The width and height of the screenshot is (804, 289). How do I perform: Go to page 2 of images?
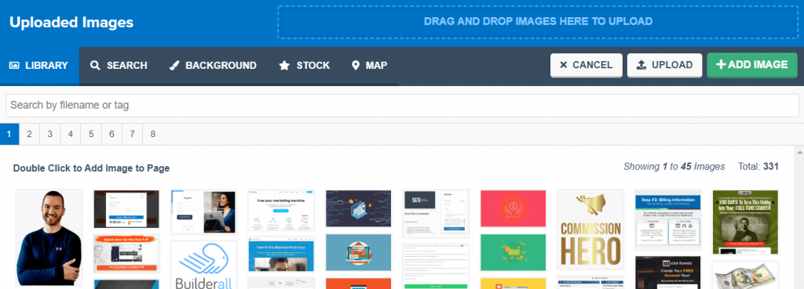tap(29, 135)
